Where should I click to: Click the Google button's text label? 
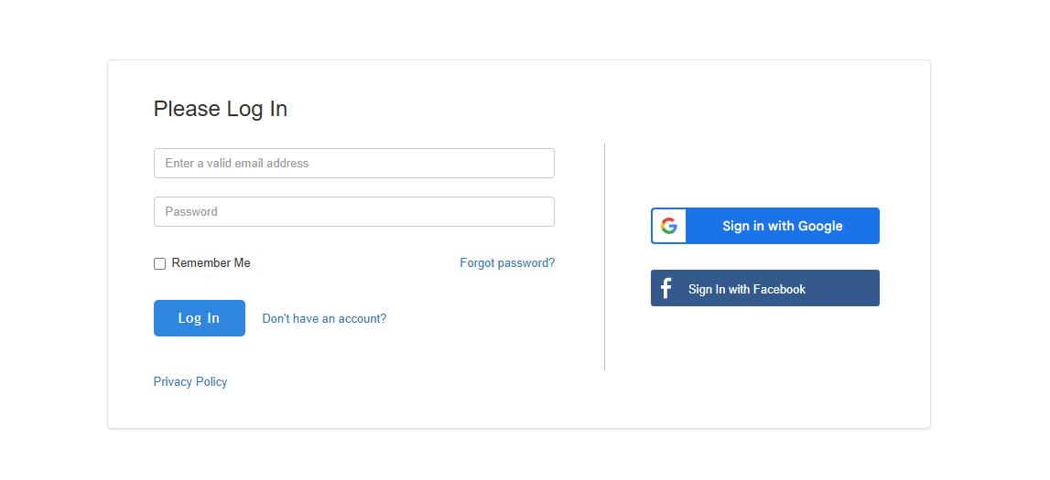782,226
